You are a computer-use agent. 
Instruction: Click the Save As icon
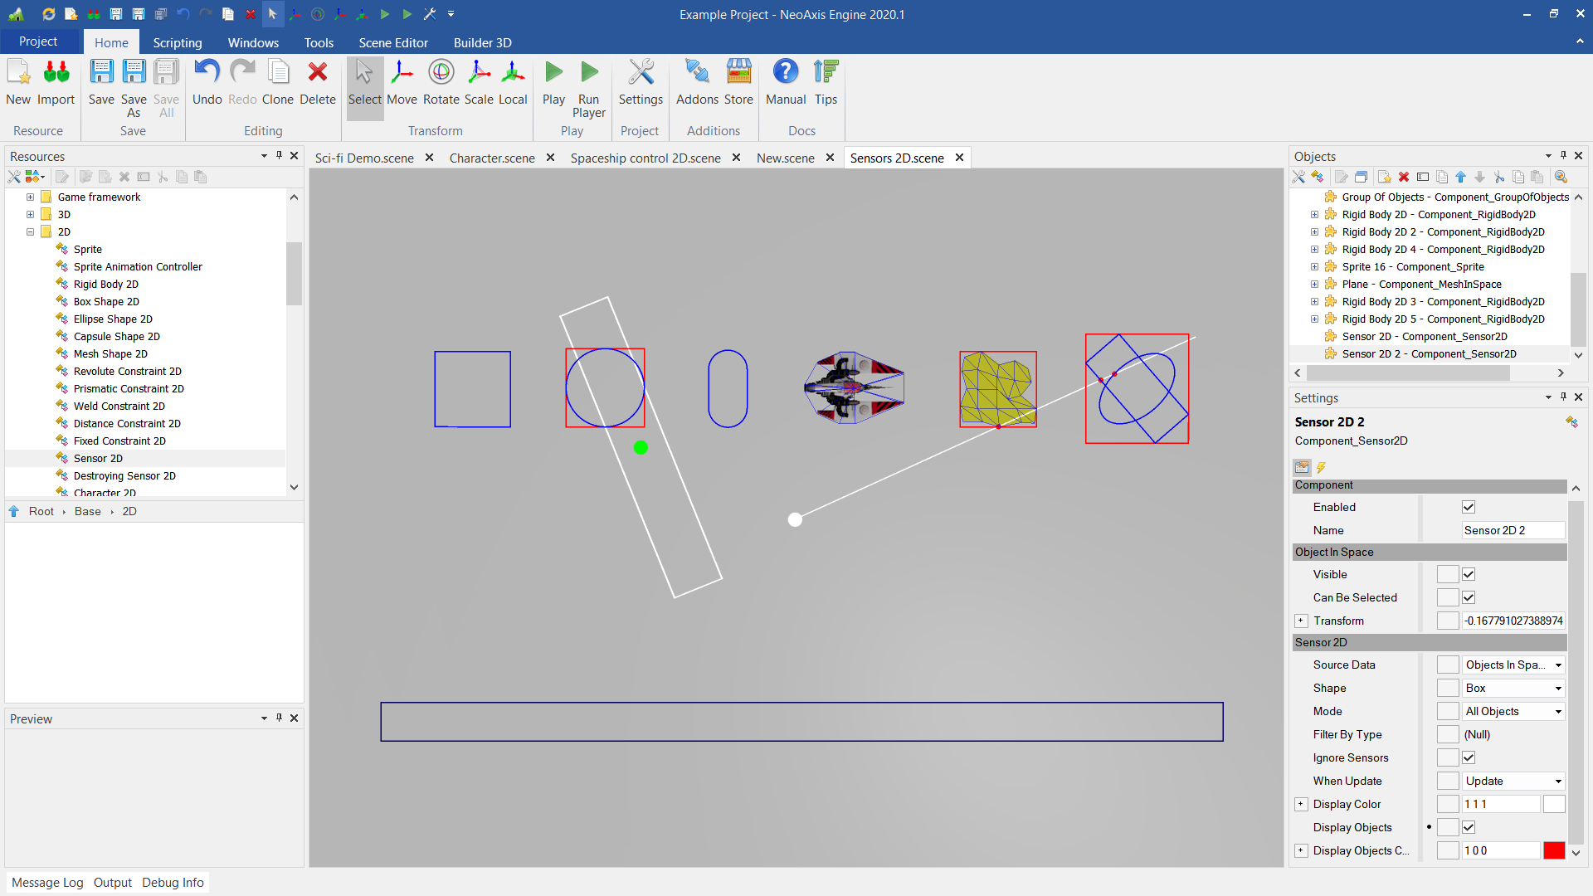[x=134, y=88]
